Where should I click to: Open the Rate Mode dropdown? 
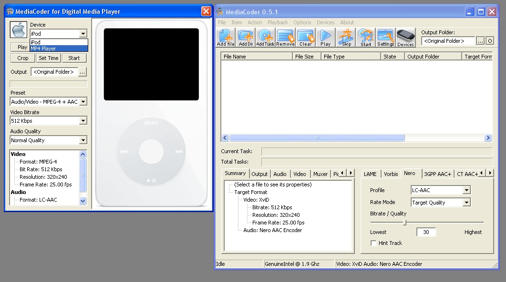pyautogui.click(x=466, y=203)
